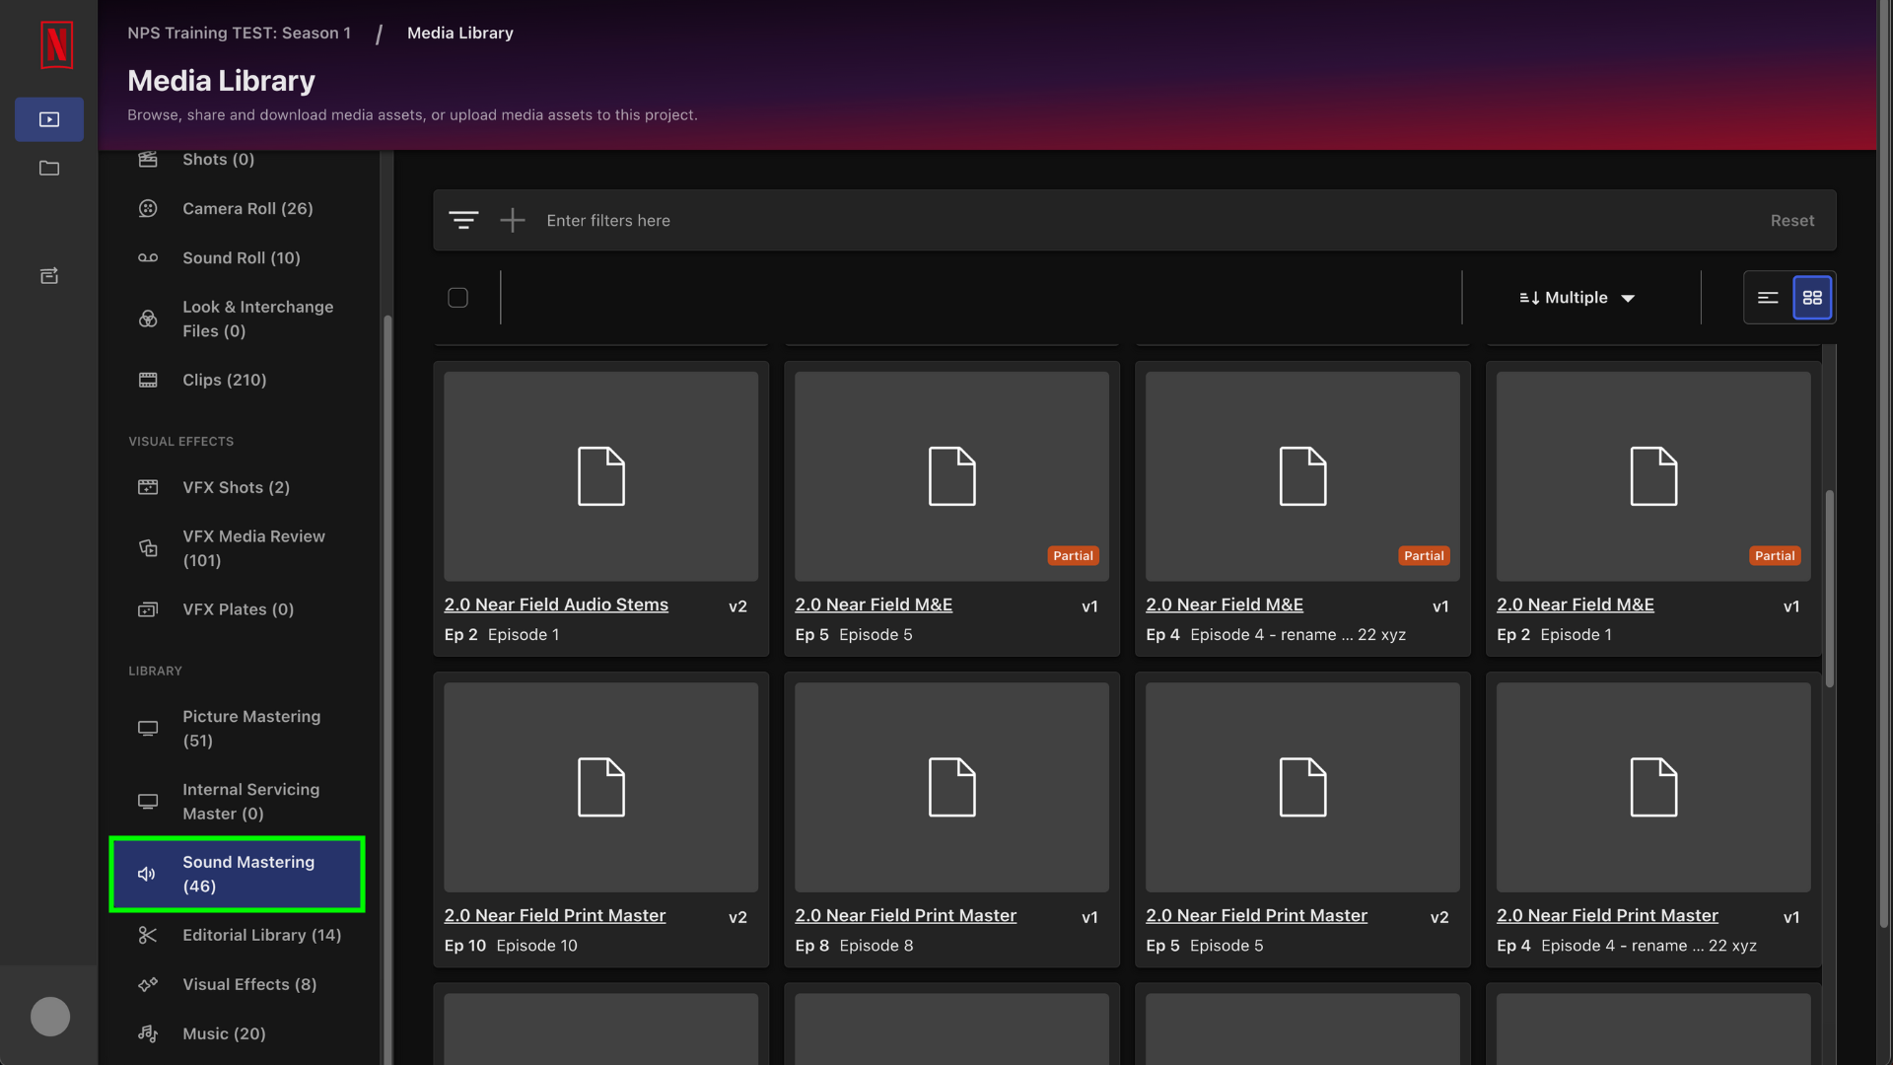The image size is (1893, 1065).
Task: Tick the select-all checkbox
Action: [x=457, y=298]
